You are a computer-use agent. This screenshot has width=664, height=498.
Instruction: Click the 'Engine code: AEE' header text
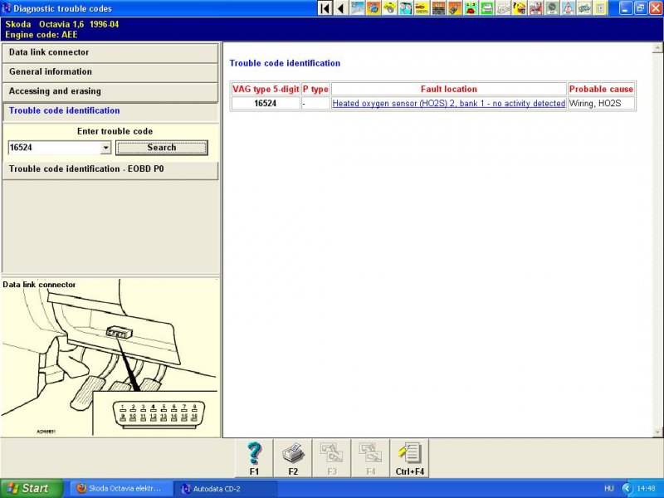click(x=41, y=35)
